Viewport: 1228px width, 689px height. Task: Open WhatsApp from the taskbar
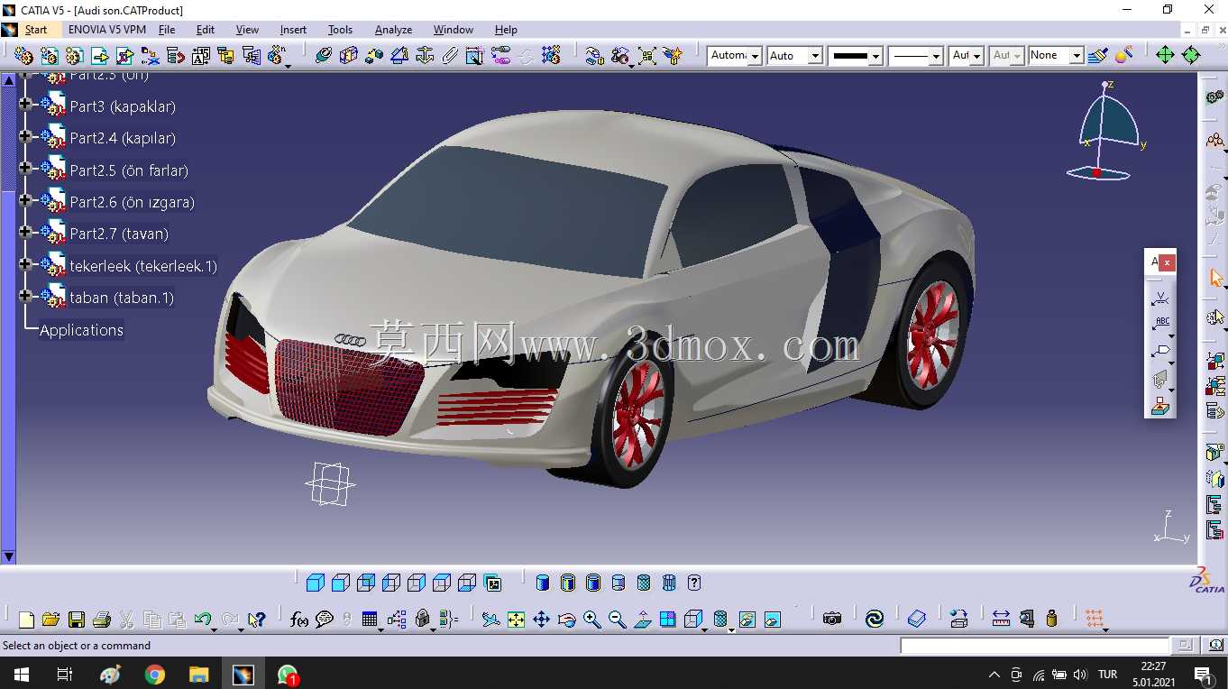288,674
